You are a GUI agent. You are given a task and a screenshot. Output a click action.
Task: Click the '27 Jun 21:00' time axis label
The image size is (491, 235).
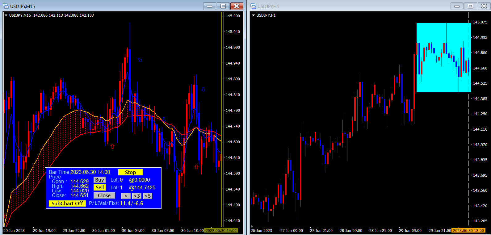321,231
